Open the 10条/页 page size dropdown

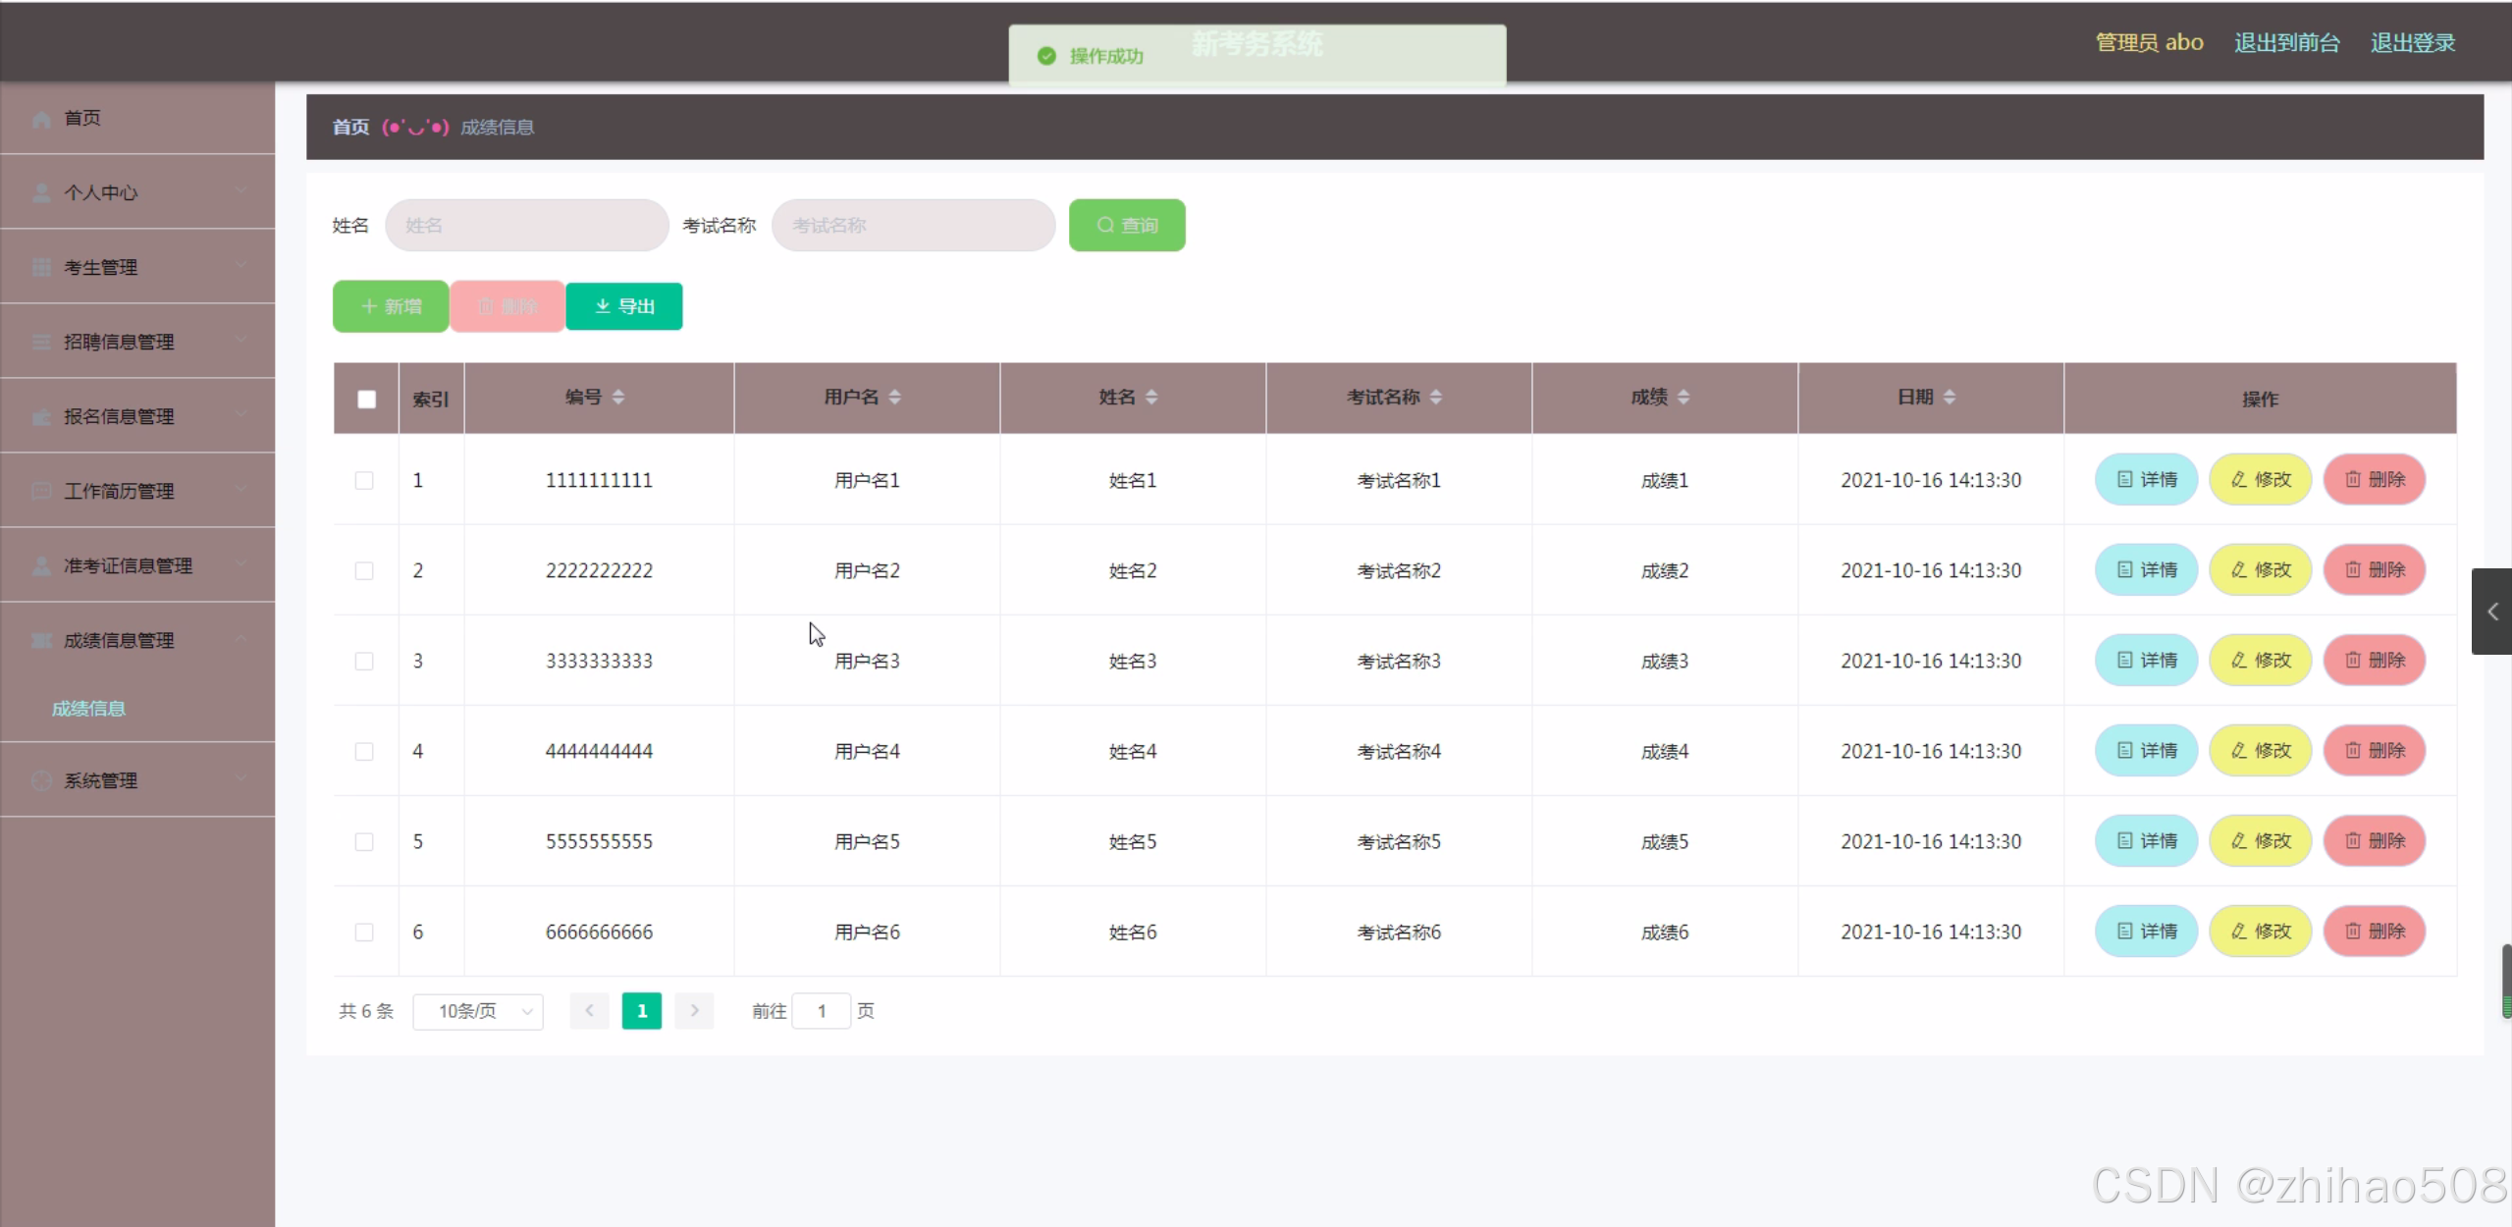(x=478, y=1010)
